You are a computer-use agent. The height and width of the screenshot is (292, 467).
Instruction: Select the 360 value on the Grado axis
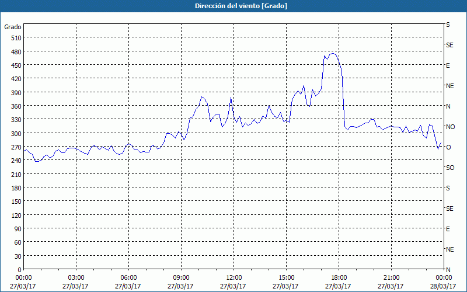point(17,106)
